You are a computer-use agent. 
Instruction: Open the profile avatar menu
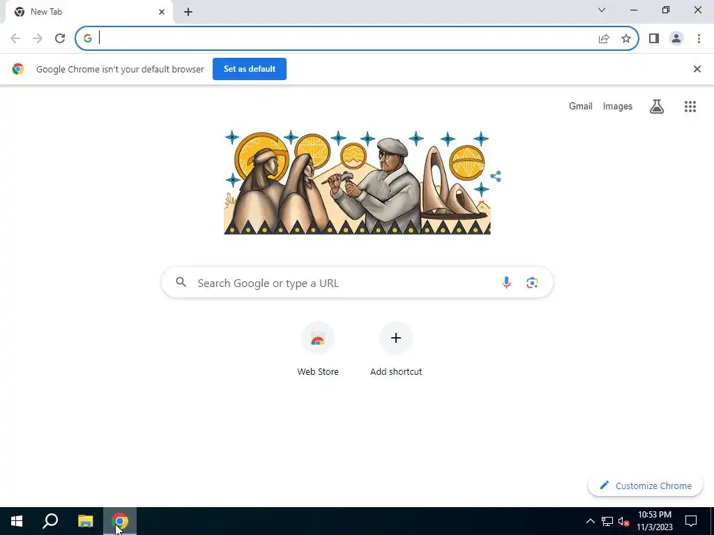click(676, 38)
